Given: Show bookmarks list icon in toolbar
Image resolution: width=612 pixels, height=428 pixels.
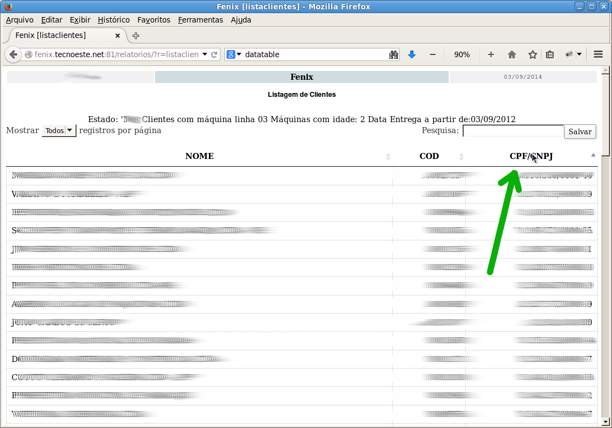Looking at the screenshot, I should (x=550, y=54).
